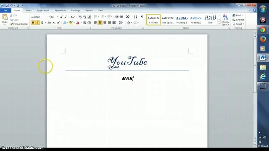
Task: Toggle Align Text Left
Action: (95, 23)
